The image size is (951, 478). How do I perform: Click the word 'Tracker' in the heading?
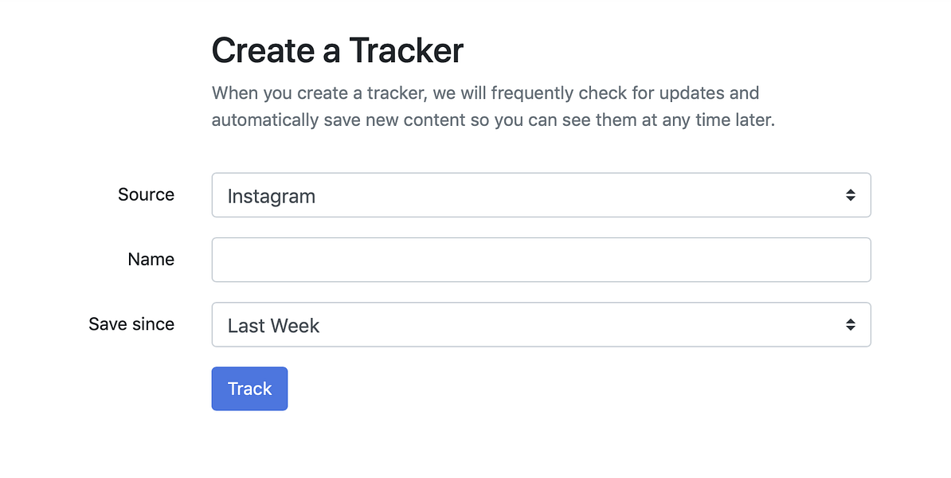point(406,51)
